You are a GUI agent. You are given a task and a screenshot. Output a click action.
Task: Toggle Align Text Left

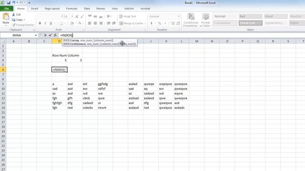point(90,23)
